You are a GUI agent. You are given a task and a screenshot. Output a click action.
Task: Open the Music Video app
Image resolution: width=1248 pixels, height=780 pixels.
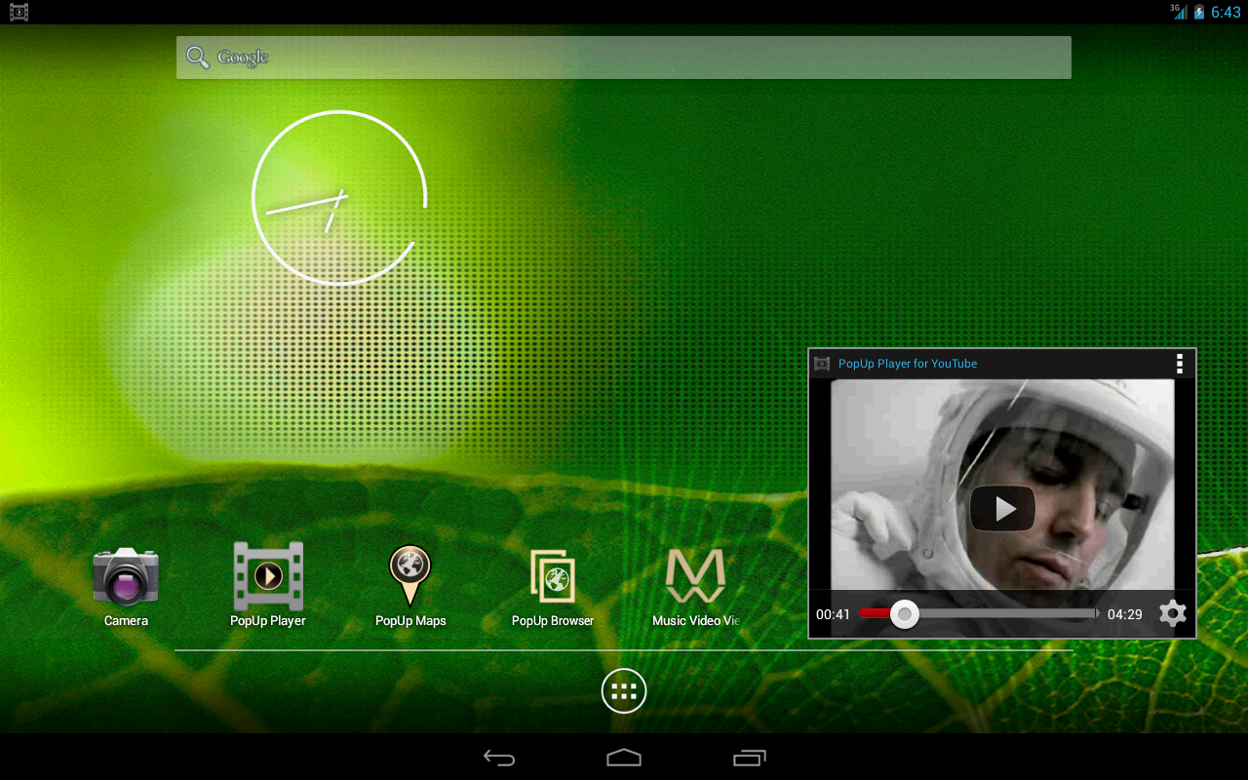pos(695,586)
